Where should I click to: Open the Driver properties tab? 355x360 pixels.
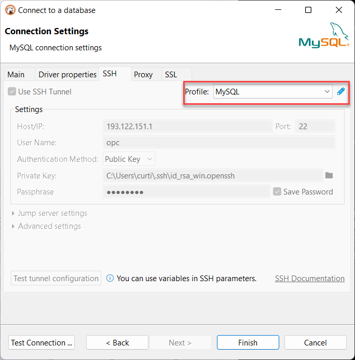[x=67, y=75]
